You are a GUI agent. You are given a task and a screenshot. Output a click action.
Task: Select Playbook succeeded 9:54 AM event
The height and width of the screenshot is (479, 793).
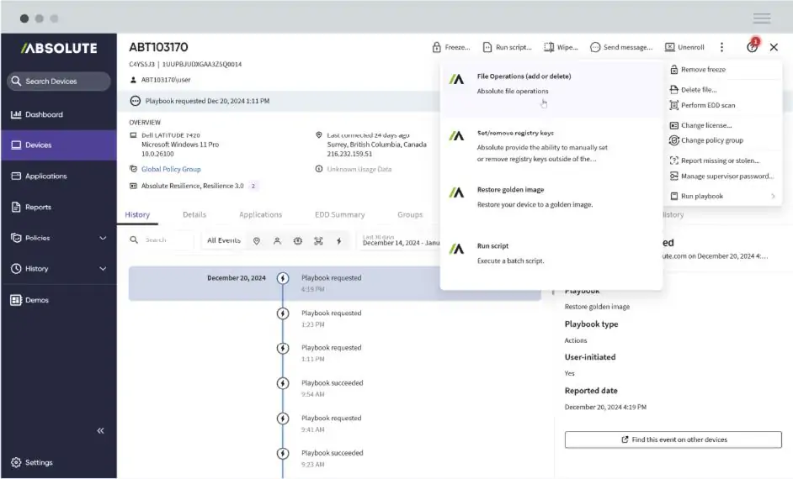coord(333,388)
